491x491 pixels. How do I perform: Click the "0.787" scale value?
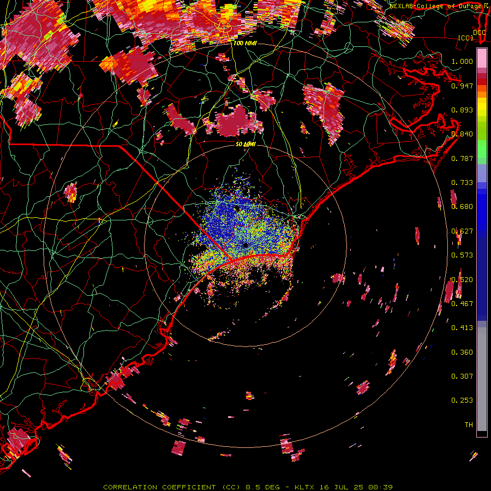(462, 158)
